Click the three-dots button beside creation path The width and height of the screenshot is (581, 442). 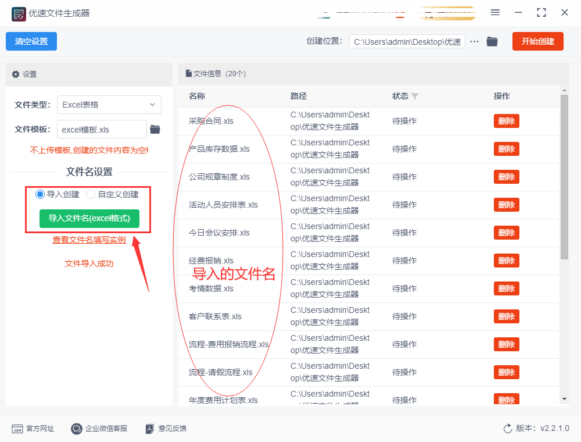475,41
